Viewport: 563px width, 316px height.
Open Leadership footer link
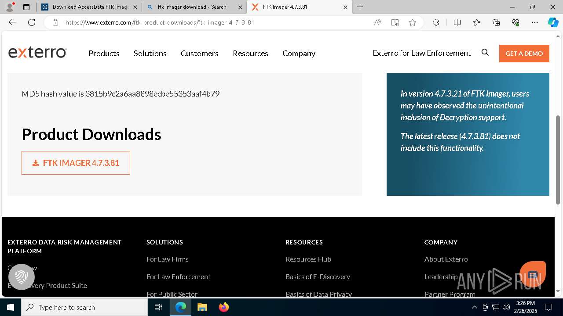coord(441,276)
